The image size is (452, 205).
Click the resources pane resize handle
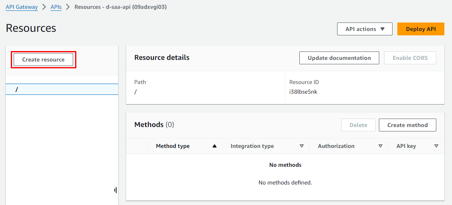tap(115, 190)
